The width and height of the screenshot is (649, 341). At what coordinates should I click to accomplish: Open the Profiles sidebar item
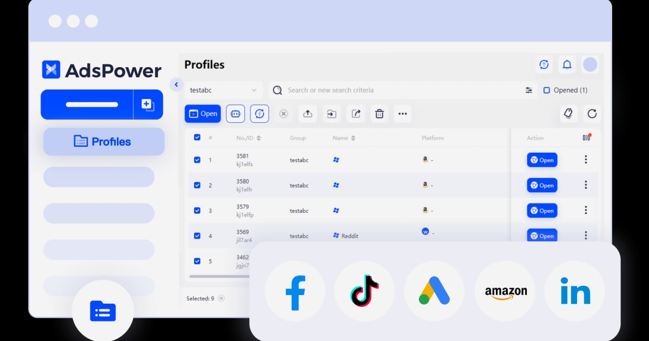point(104,142)
